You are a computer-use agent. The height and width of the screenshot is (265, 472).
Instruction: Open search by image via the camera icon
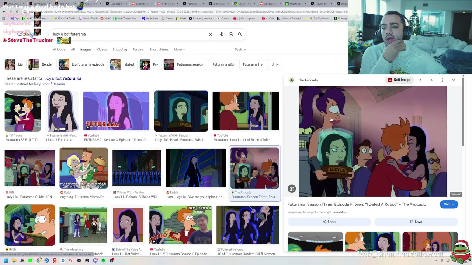click(231, 34)
